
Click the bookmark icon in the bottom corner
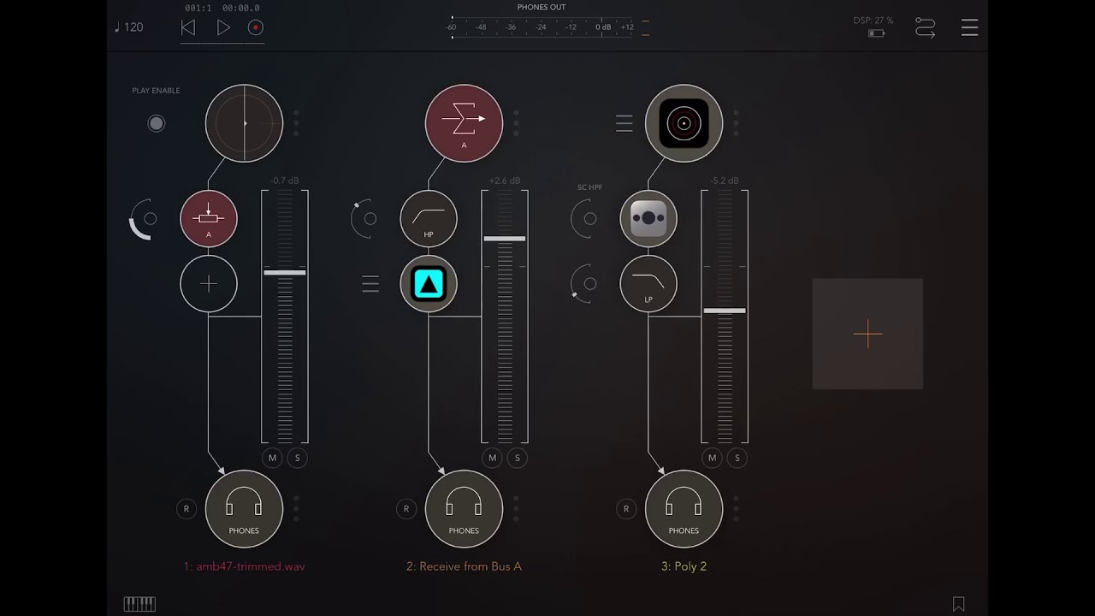coord(958,604)
